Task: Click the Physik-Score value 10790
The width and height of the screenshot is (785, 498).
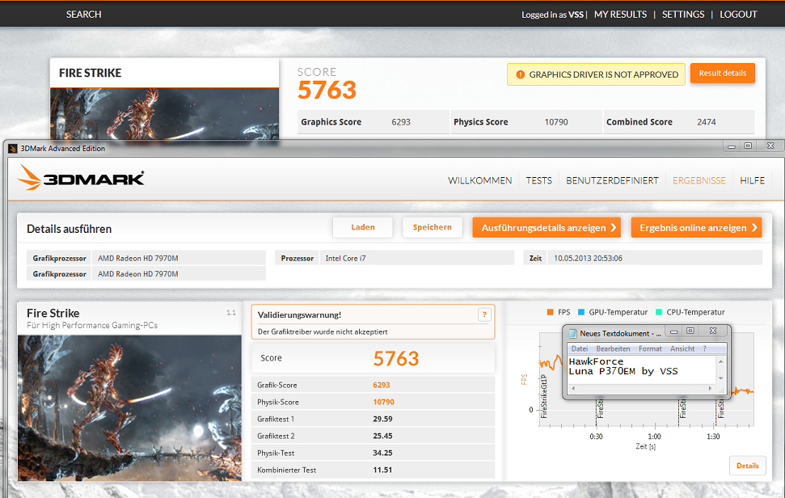Action: point(383,402)
